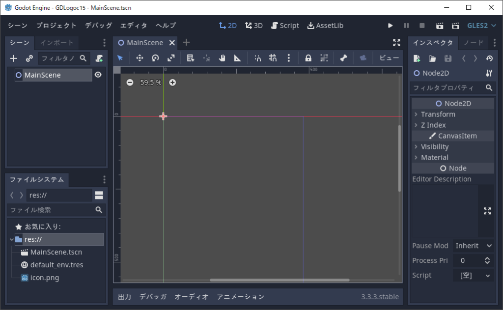Toggle grid snap in the toolbar

pos(273,58)
